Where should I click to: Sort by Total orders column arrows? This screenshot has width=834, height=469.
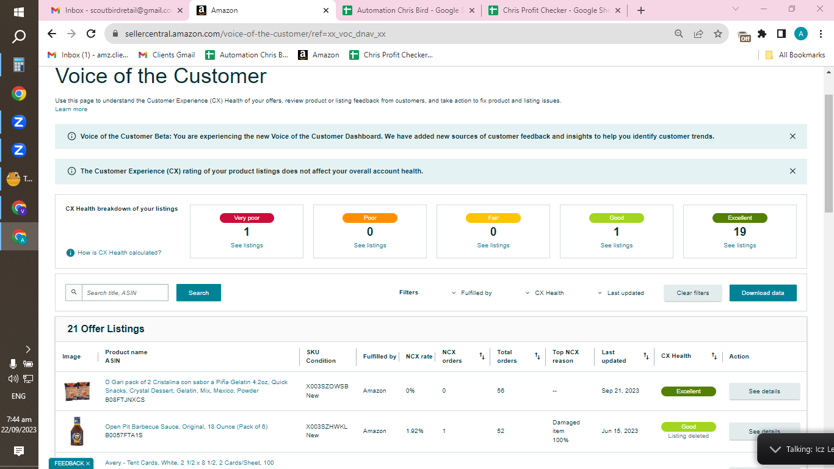pos(537,356)
